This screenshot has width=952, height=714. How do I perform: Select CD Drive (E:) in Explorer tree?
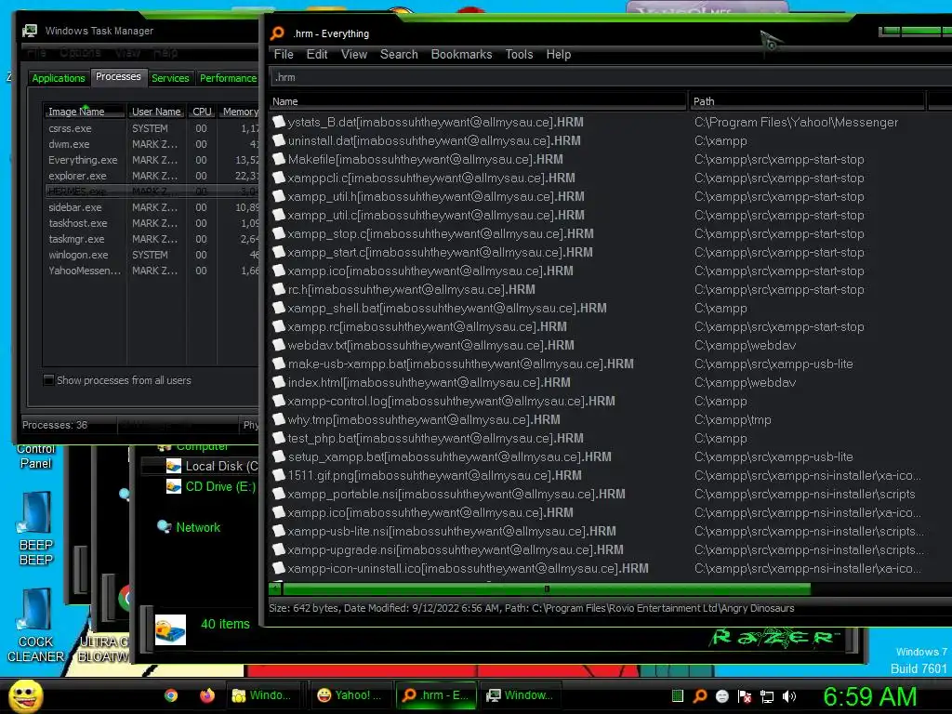[211, 487]
